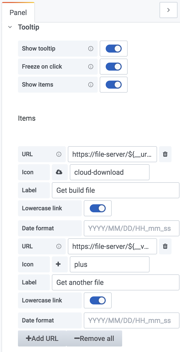Click the cloud-download icon name field

[110, 172]
